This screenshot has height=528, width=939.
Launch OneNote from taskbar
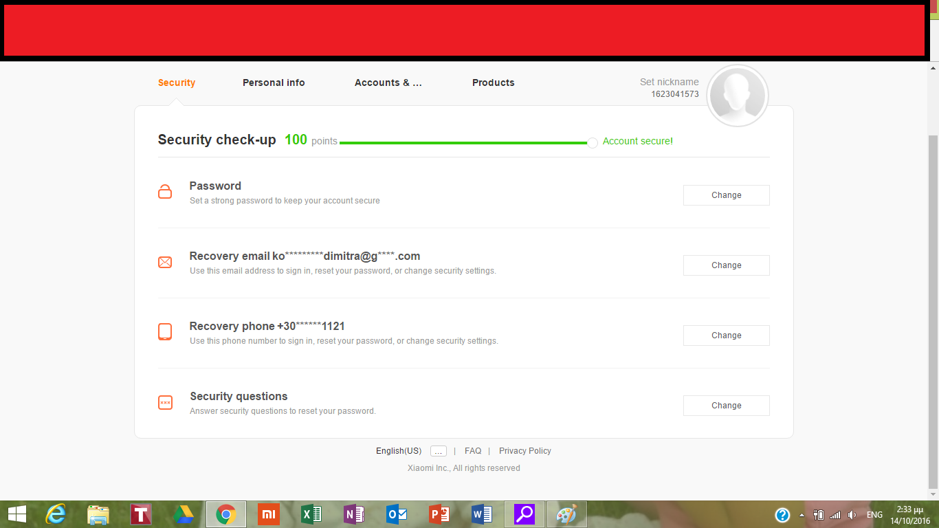[354, 514]
